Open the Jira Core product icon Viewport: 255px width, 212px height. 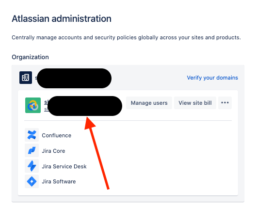[x=32, y=150]
